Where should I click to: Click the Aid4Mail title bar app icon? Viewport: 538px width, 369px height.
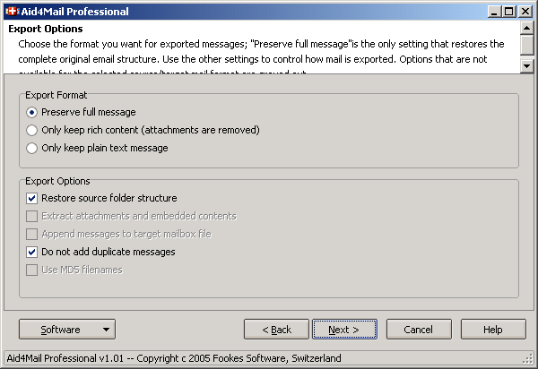[11, 12]
